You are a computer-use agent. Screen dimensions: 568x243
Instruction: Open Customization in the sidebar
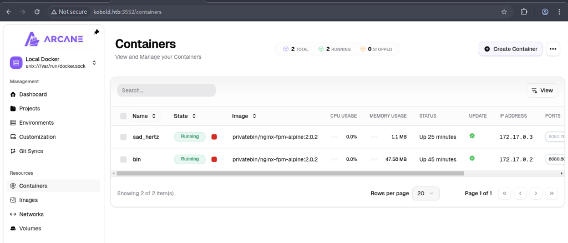(x=54, y=137)
